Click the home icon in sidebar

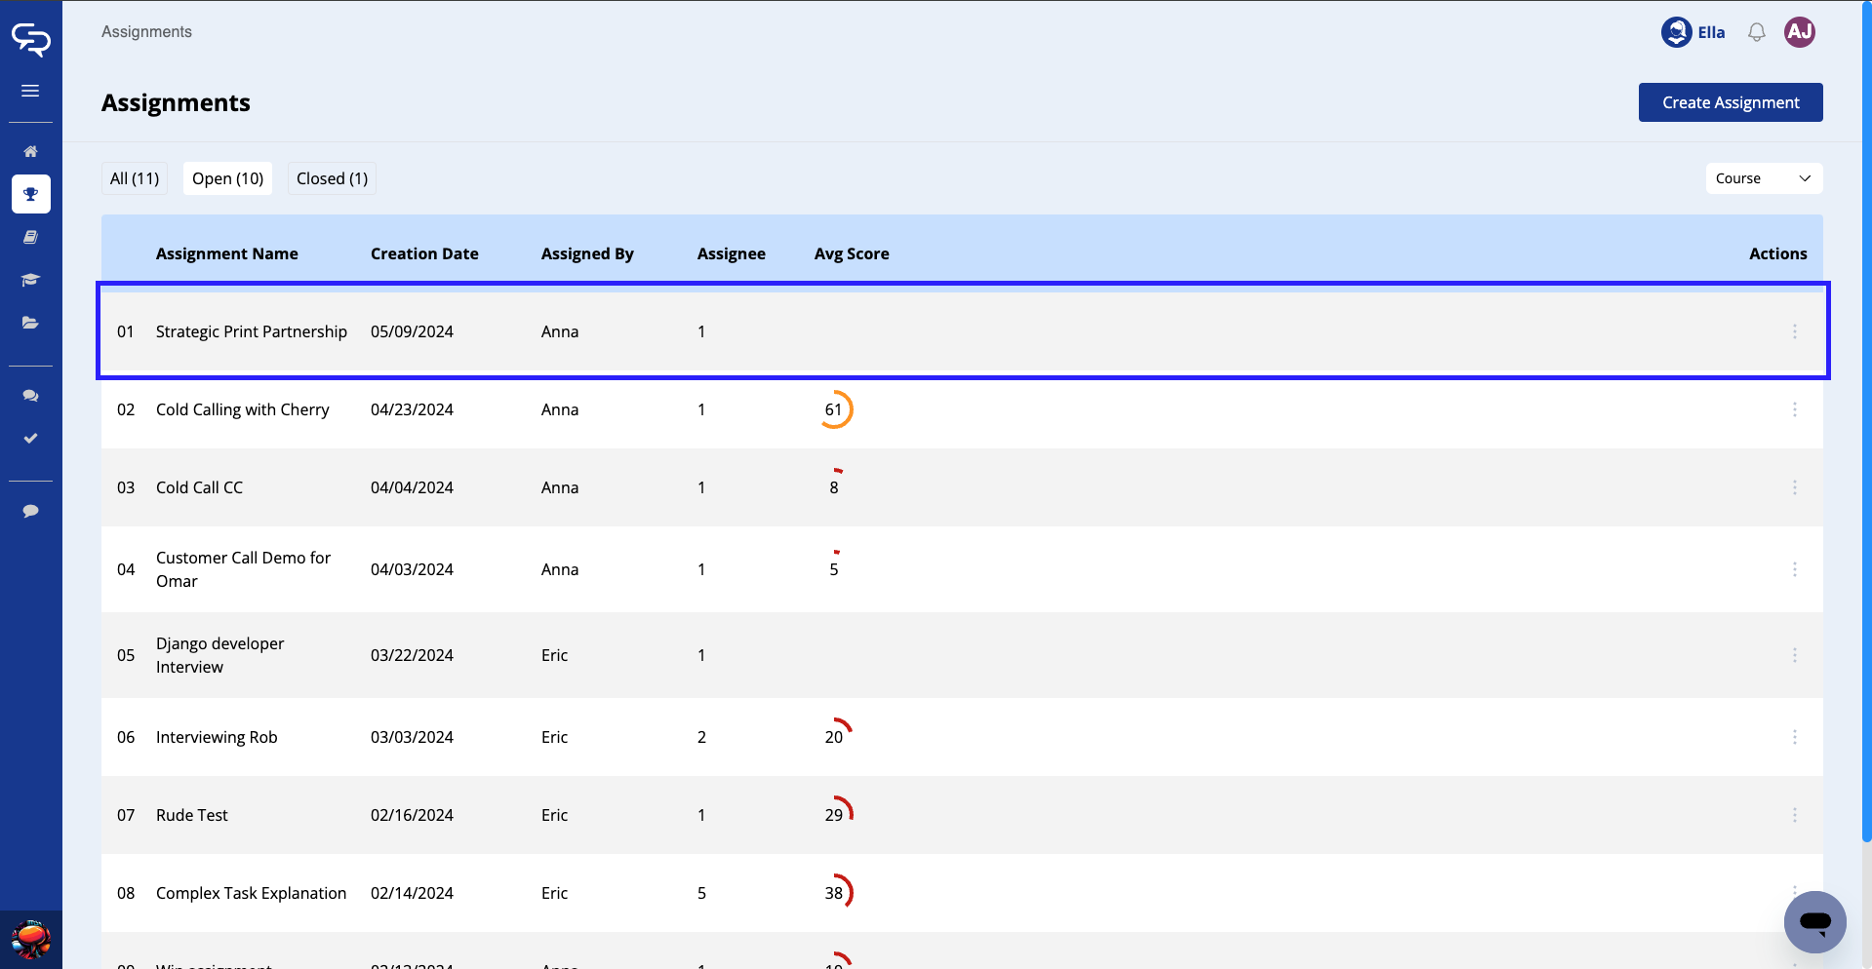click(30, 151)
